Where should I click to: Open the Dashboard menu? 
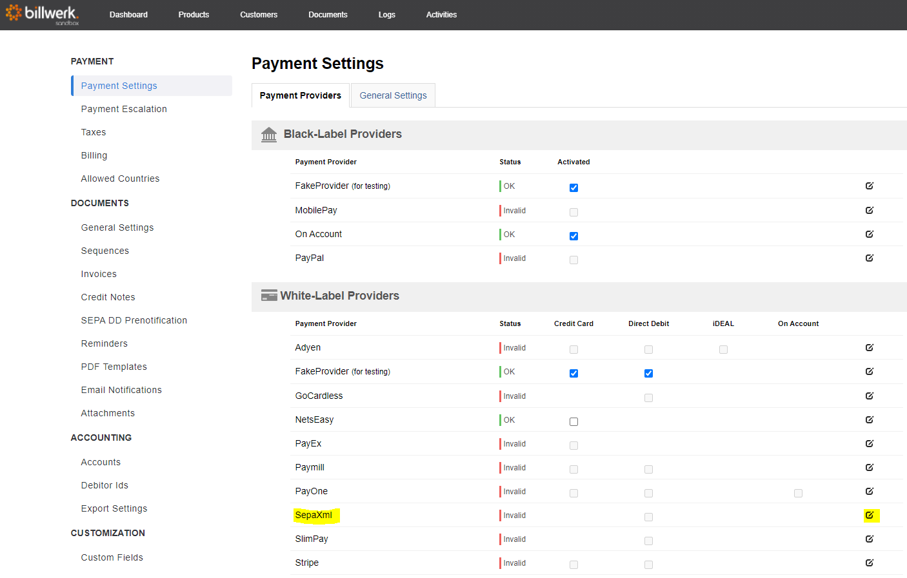pos(128,15)
